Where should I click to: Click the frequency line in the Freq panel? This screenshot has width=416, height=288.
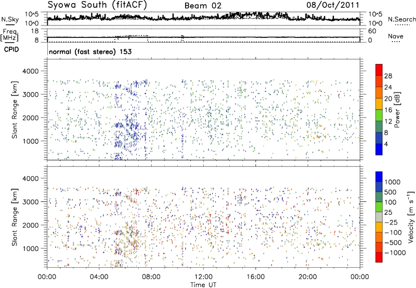click(x=203, y=37)
